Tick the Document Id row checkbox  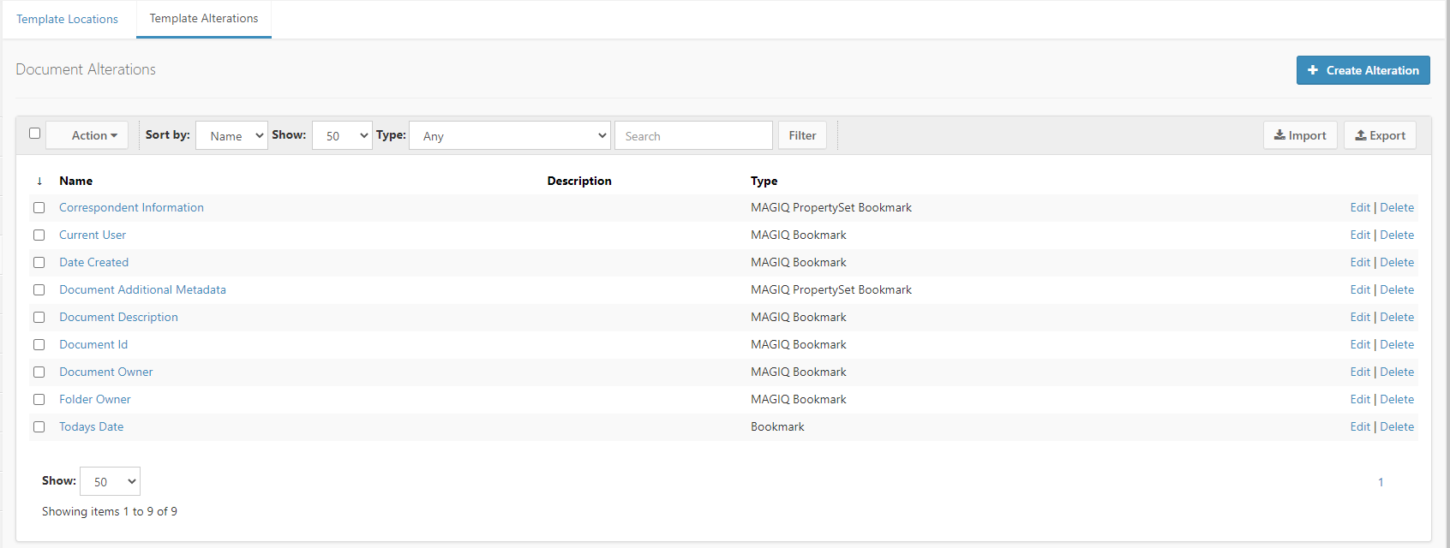pos(39,345)
